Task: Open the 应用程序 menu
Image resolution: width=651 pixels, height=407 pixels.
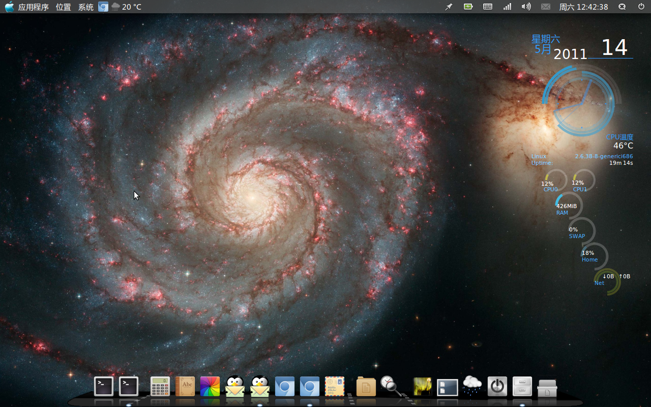Action: point(34,7)
